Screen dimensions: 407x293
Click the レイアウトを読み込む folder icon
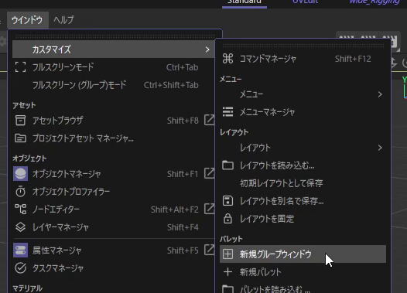[x=228, y=165]
